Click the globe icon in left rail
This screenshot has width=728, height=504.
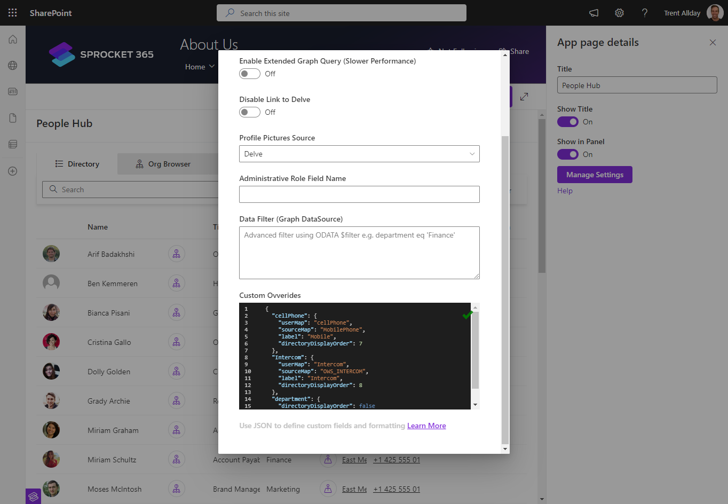click(13, 66)
